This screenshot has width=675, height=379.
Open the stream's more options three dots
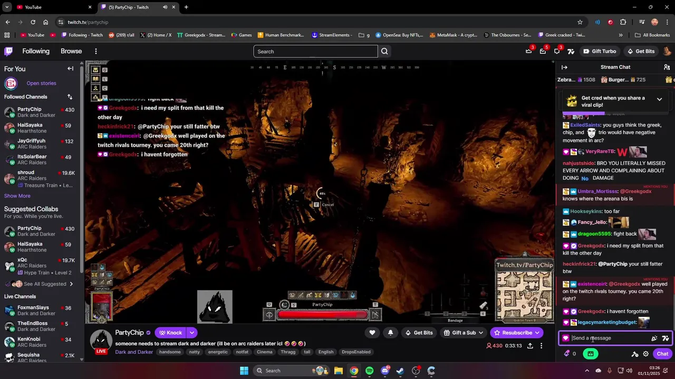click(x=541, y=346)
